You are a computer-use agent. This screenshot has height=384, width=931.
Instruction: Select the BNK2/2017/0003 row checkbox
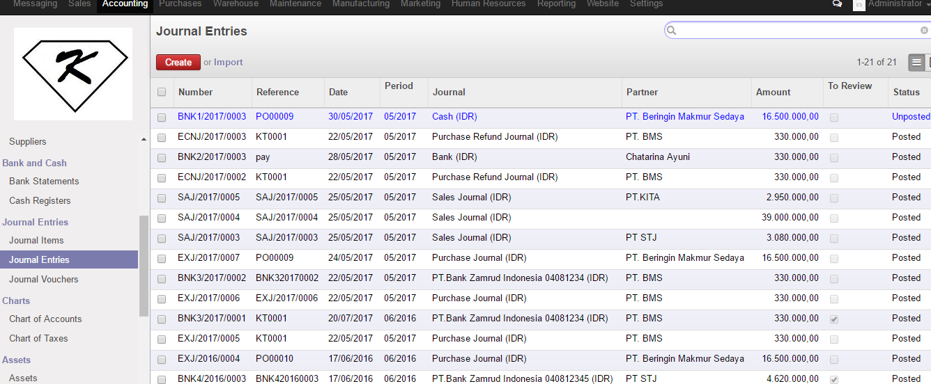point(162,158)
